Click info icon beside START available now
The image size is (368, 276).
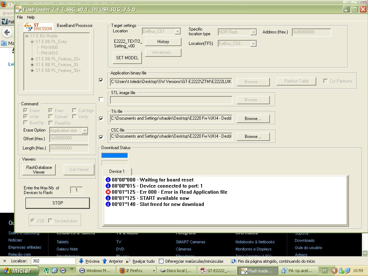[108, 198]
